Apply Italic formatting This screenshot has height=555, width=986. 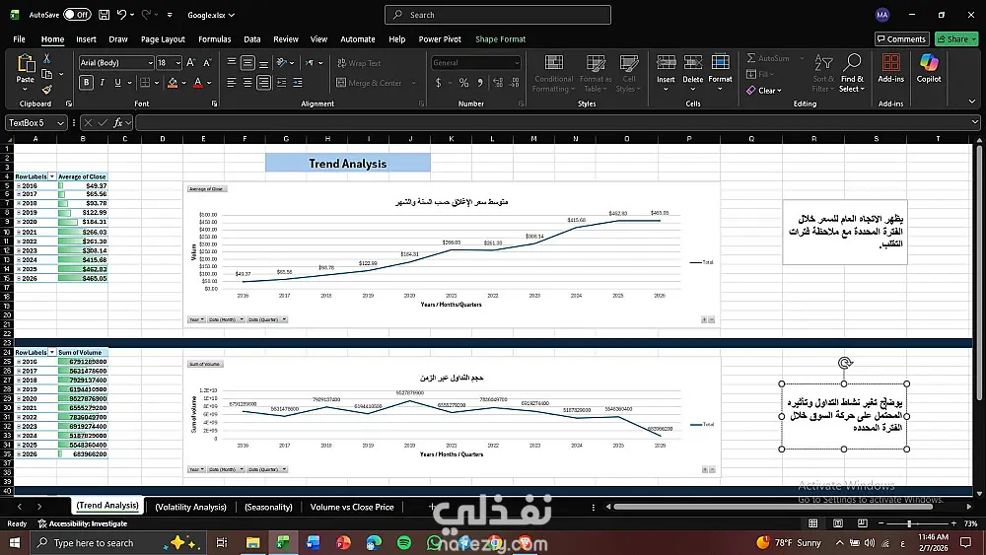point(102,83)
